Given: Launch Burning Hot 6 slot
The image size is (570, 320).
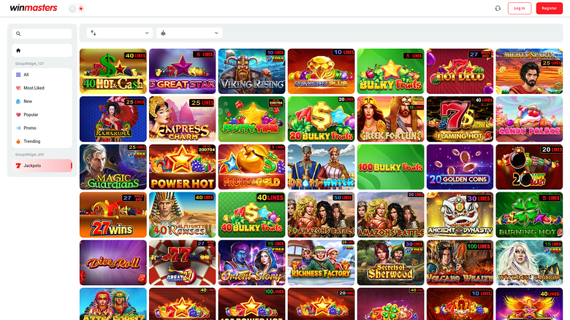Looking at the screenshot, I should click(x=529, y=215).
